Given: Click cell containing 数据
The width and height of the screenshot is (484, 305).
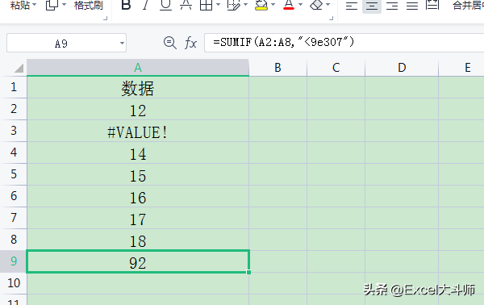Looking at the screenshot, I should 138,87.
